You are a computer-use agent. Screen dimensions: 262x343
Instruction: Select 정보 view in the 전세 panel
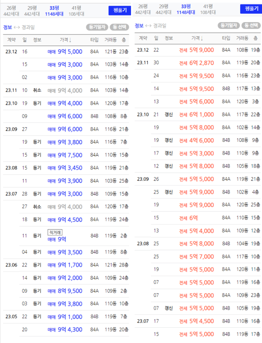[139, 26]
